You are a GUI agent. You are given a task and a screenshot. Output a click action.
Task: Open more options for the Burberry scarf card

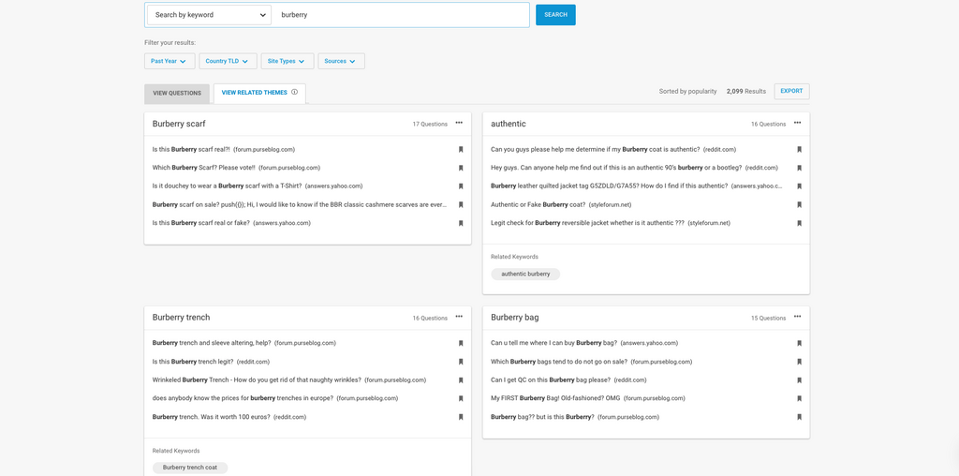(459, 123)
